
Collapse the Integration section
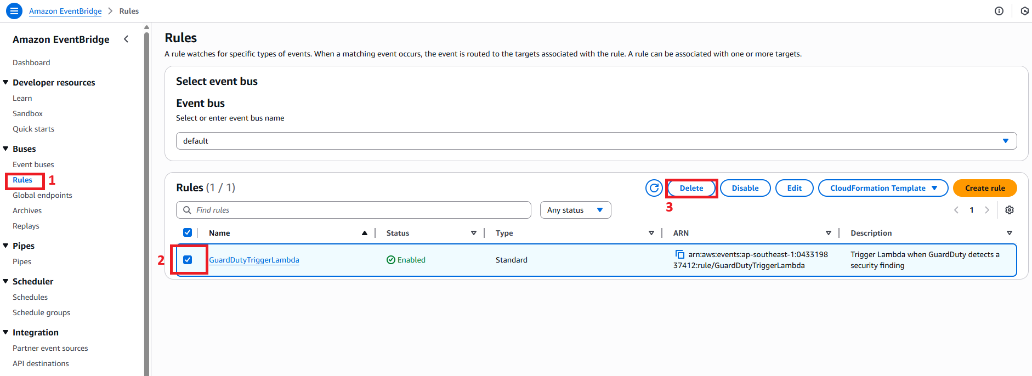pyautogui.click(x=5, y=332)
